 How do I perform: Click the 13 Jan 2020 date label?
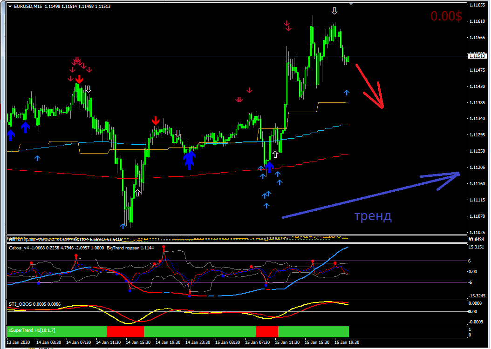click(18, 342)
